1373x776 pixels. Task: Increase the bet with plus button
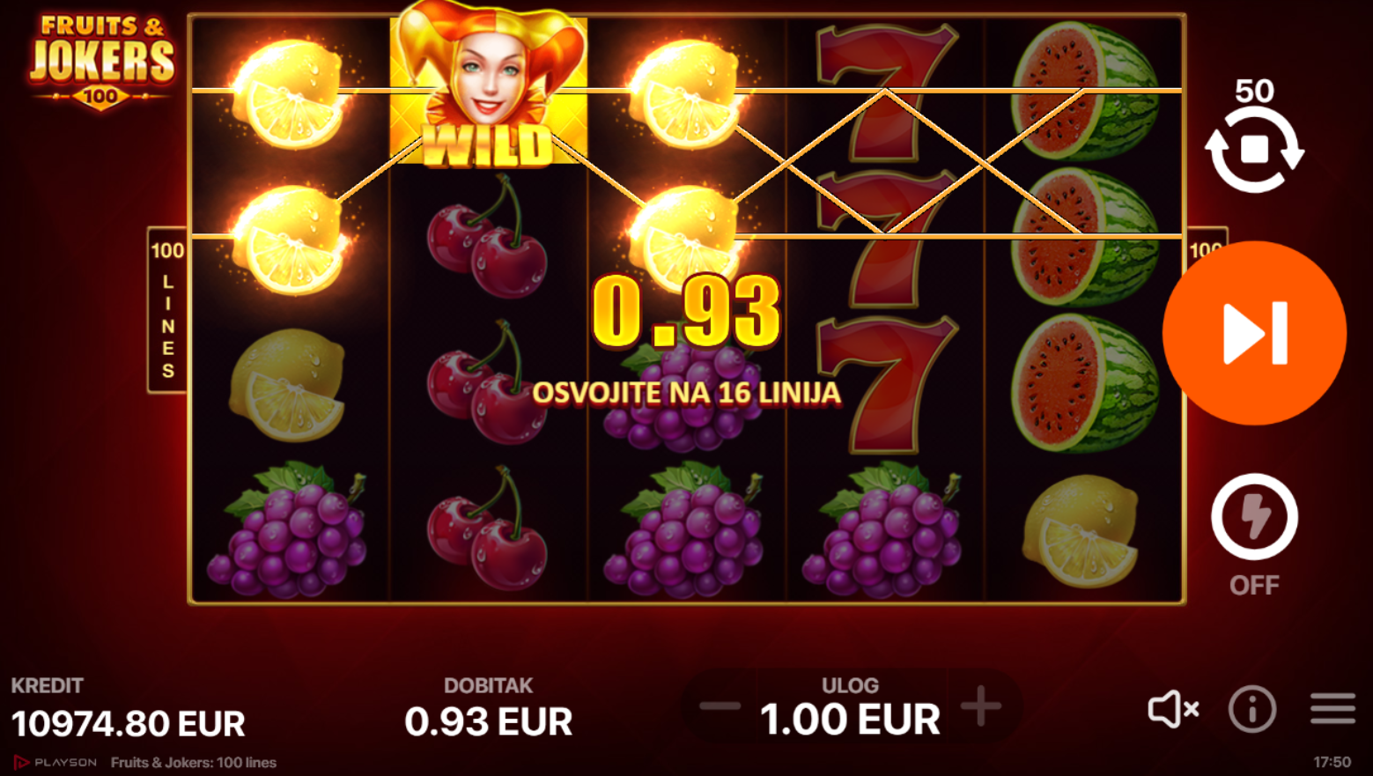click(981, 706)
